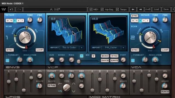Open the 4 Pole slope selector
This screenshot has height=98, width=175.
[52, 85]
